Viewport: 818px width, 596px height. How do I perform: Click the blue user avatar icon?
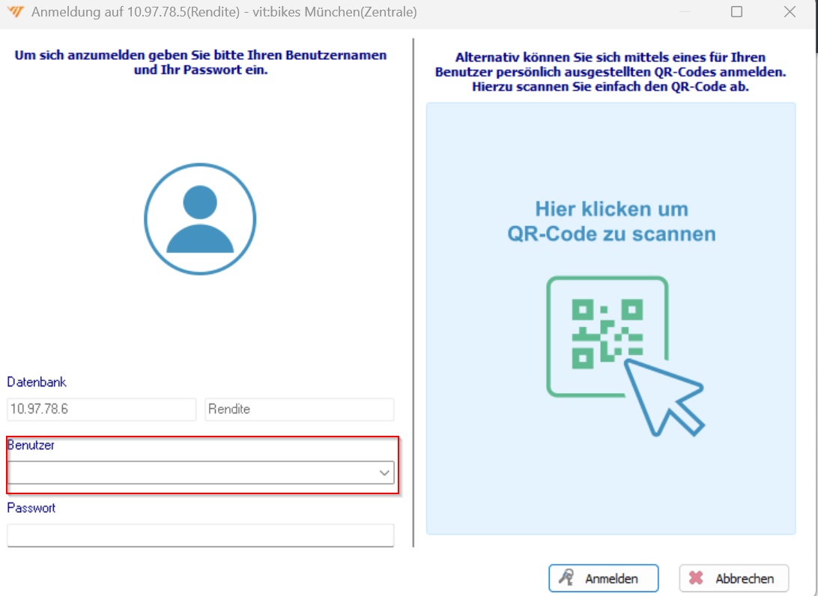[200, 219]
